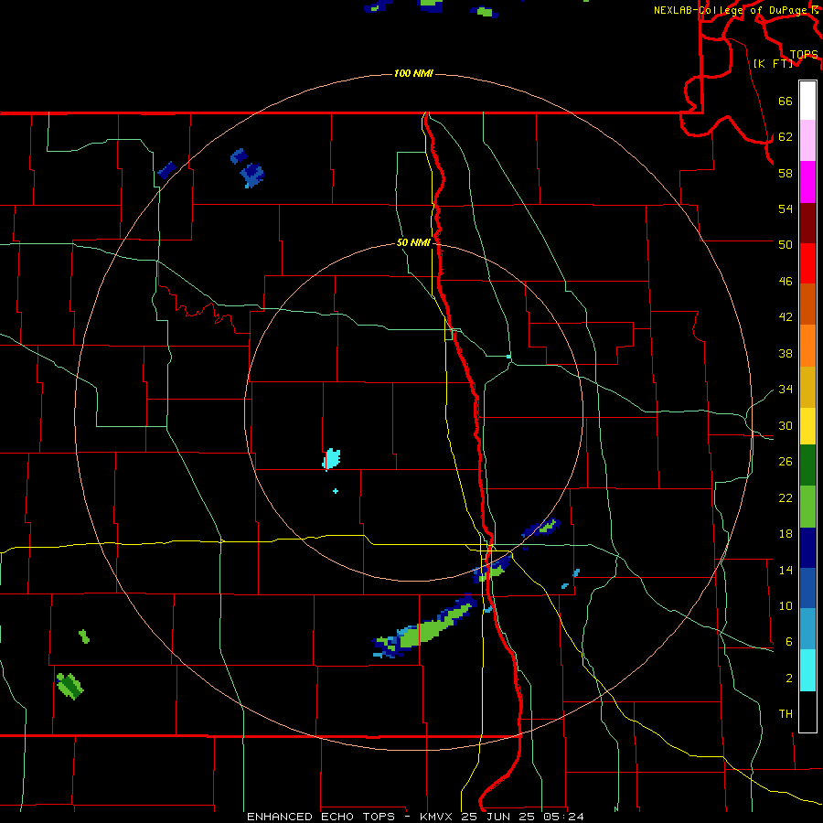
Task: Pick the light blue legend swatch
Action: pyautogui.click(x=807, y=629)
